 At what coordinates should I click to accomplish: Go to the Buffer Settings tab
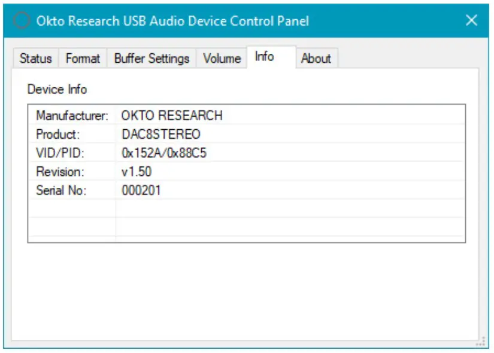[x=151, y=59]
